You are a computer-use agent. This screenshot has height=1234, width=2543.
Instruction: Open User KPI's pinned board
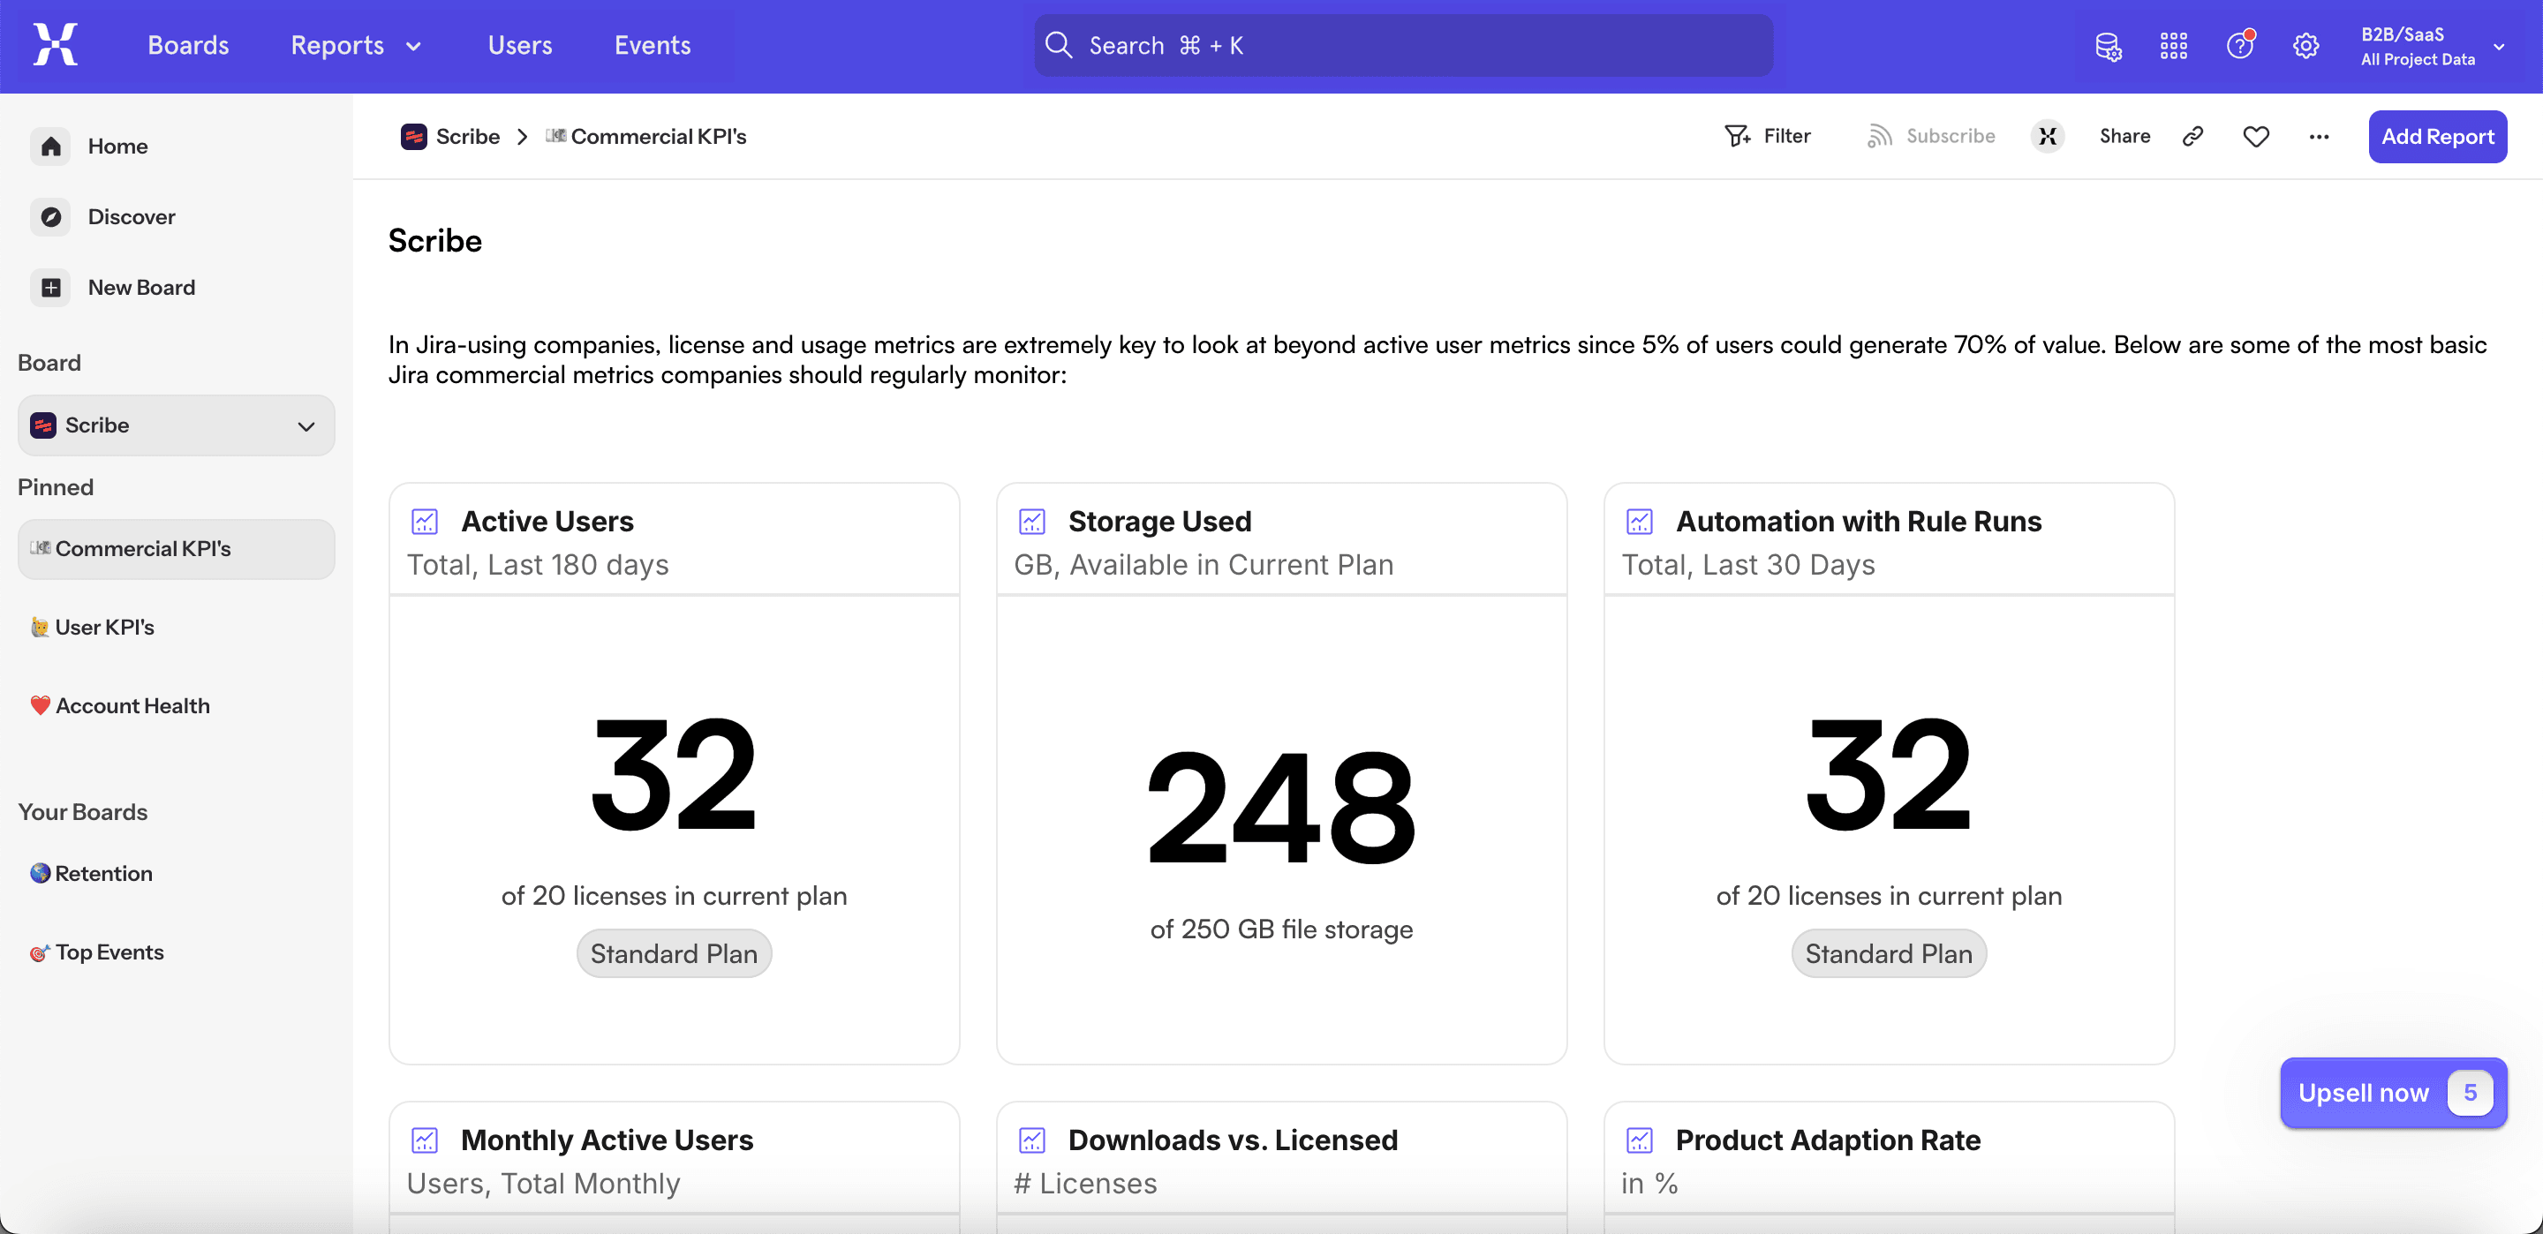[93, 628]
